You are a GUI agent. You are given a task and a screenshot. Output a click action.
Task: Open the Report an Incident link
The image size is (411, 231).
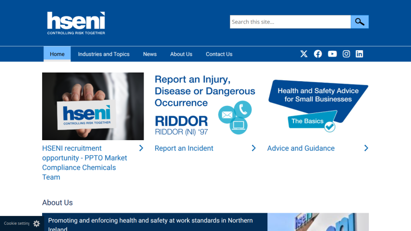pyautogui.click(x=184, y=148)
